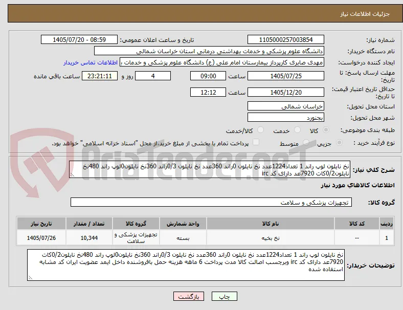Click the نخ بخیه item name cell
This screenshot has width=403, height=310.
(271, 238)
